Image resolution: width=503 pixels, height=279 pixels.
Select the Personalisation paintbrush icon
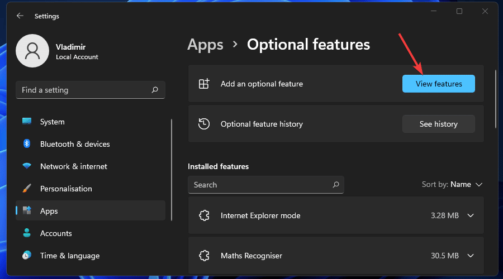coord(27,189)
